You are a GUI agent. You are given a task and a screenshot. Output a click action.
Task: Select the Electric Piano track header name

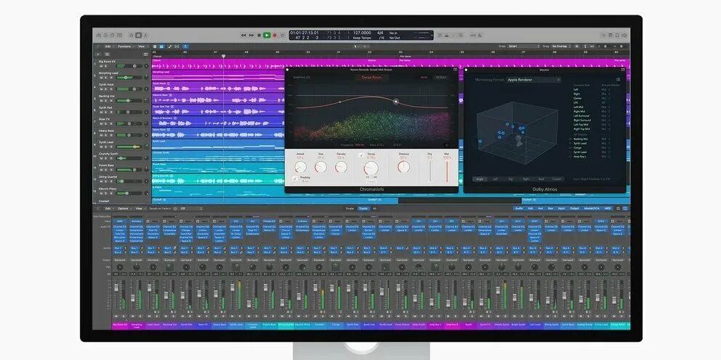108,189
